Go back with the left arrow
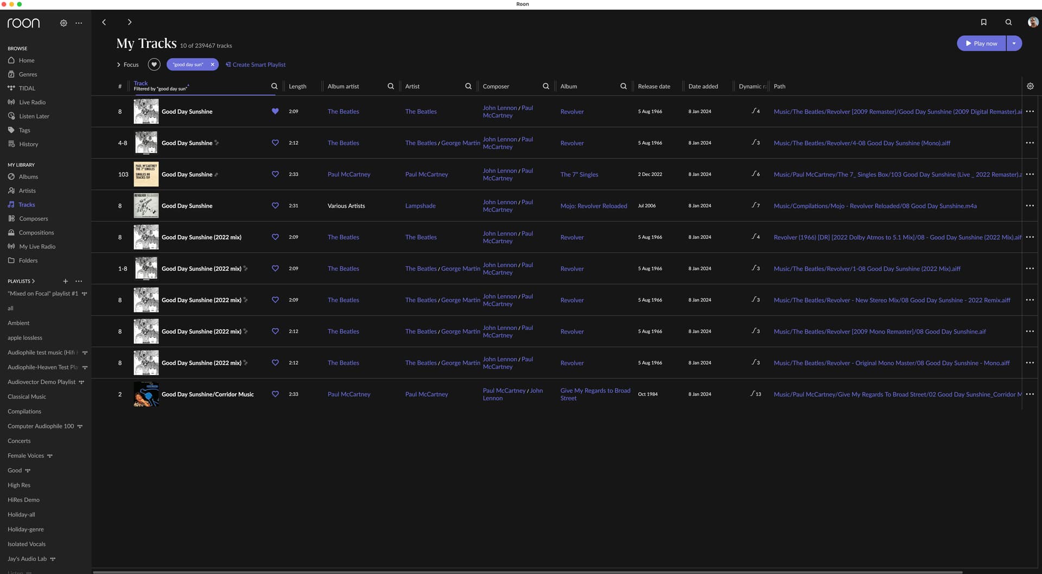Screen dimensions: 1042x574 click(x=104, y=22)
